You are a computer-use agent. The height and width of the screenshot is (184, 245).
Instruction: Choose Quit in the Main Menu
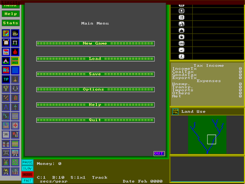(x=95, y=120)
